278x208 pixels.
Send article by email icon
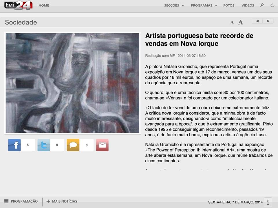tap(102, 145)
